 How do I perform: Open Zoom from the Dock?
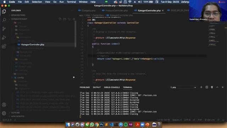pyautogui.click(x=143, y=124)
